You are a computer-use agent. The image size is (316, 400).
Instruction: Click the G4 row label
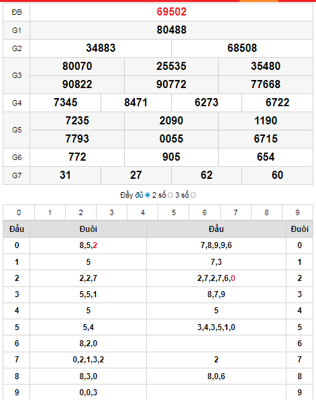click(x=17, y=103)
